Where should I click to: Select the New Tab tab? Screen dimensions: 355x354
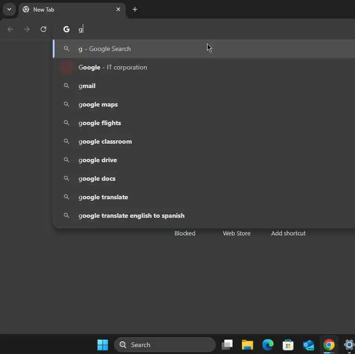[x=72, y=10]
